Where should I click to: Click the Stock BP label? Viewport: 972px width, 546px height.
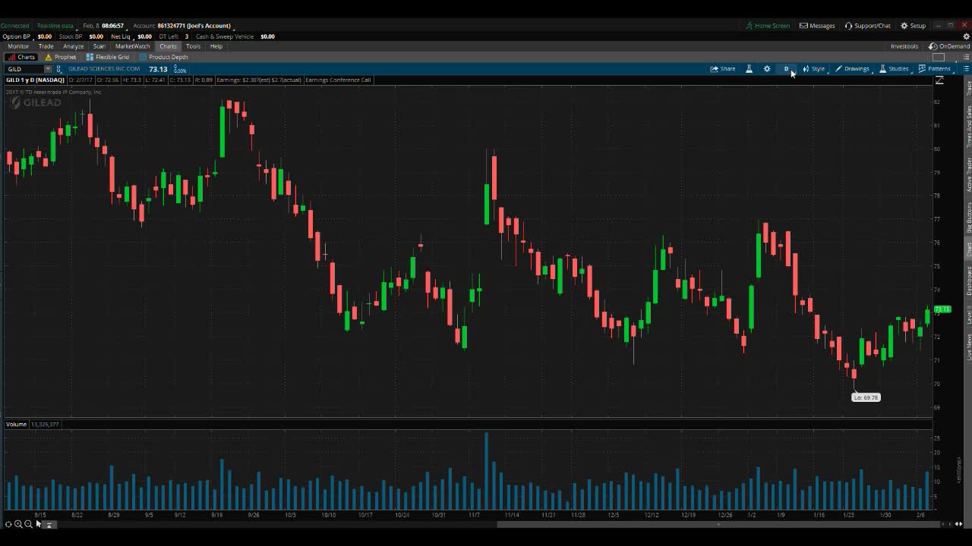(x=70, y=36)
